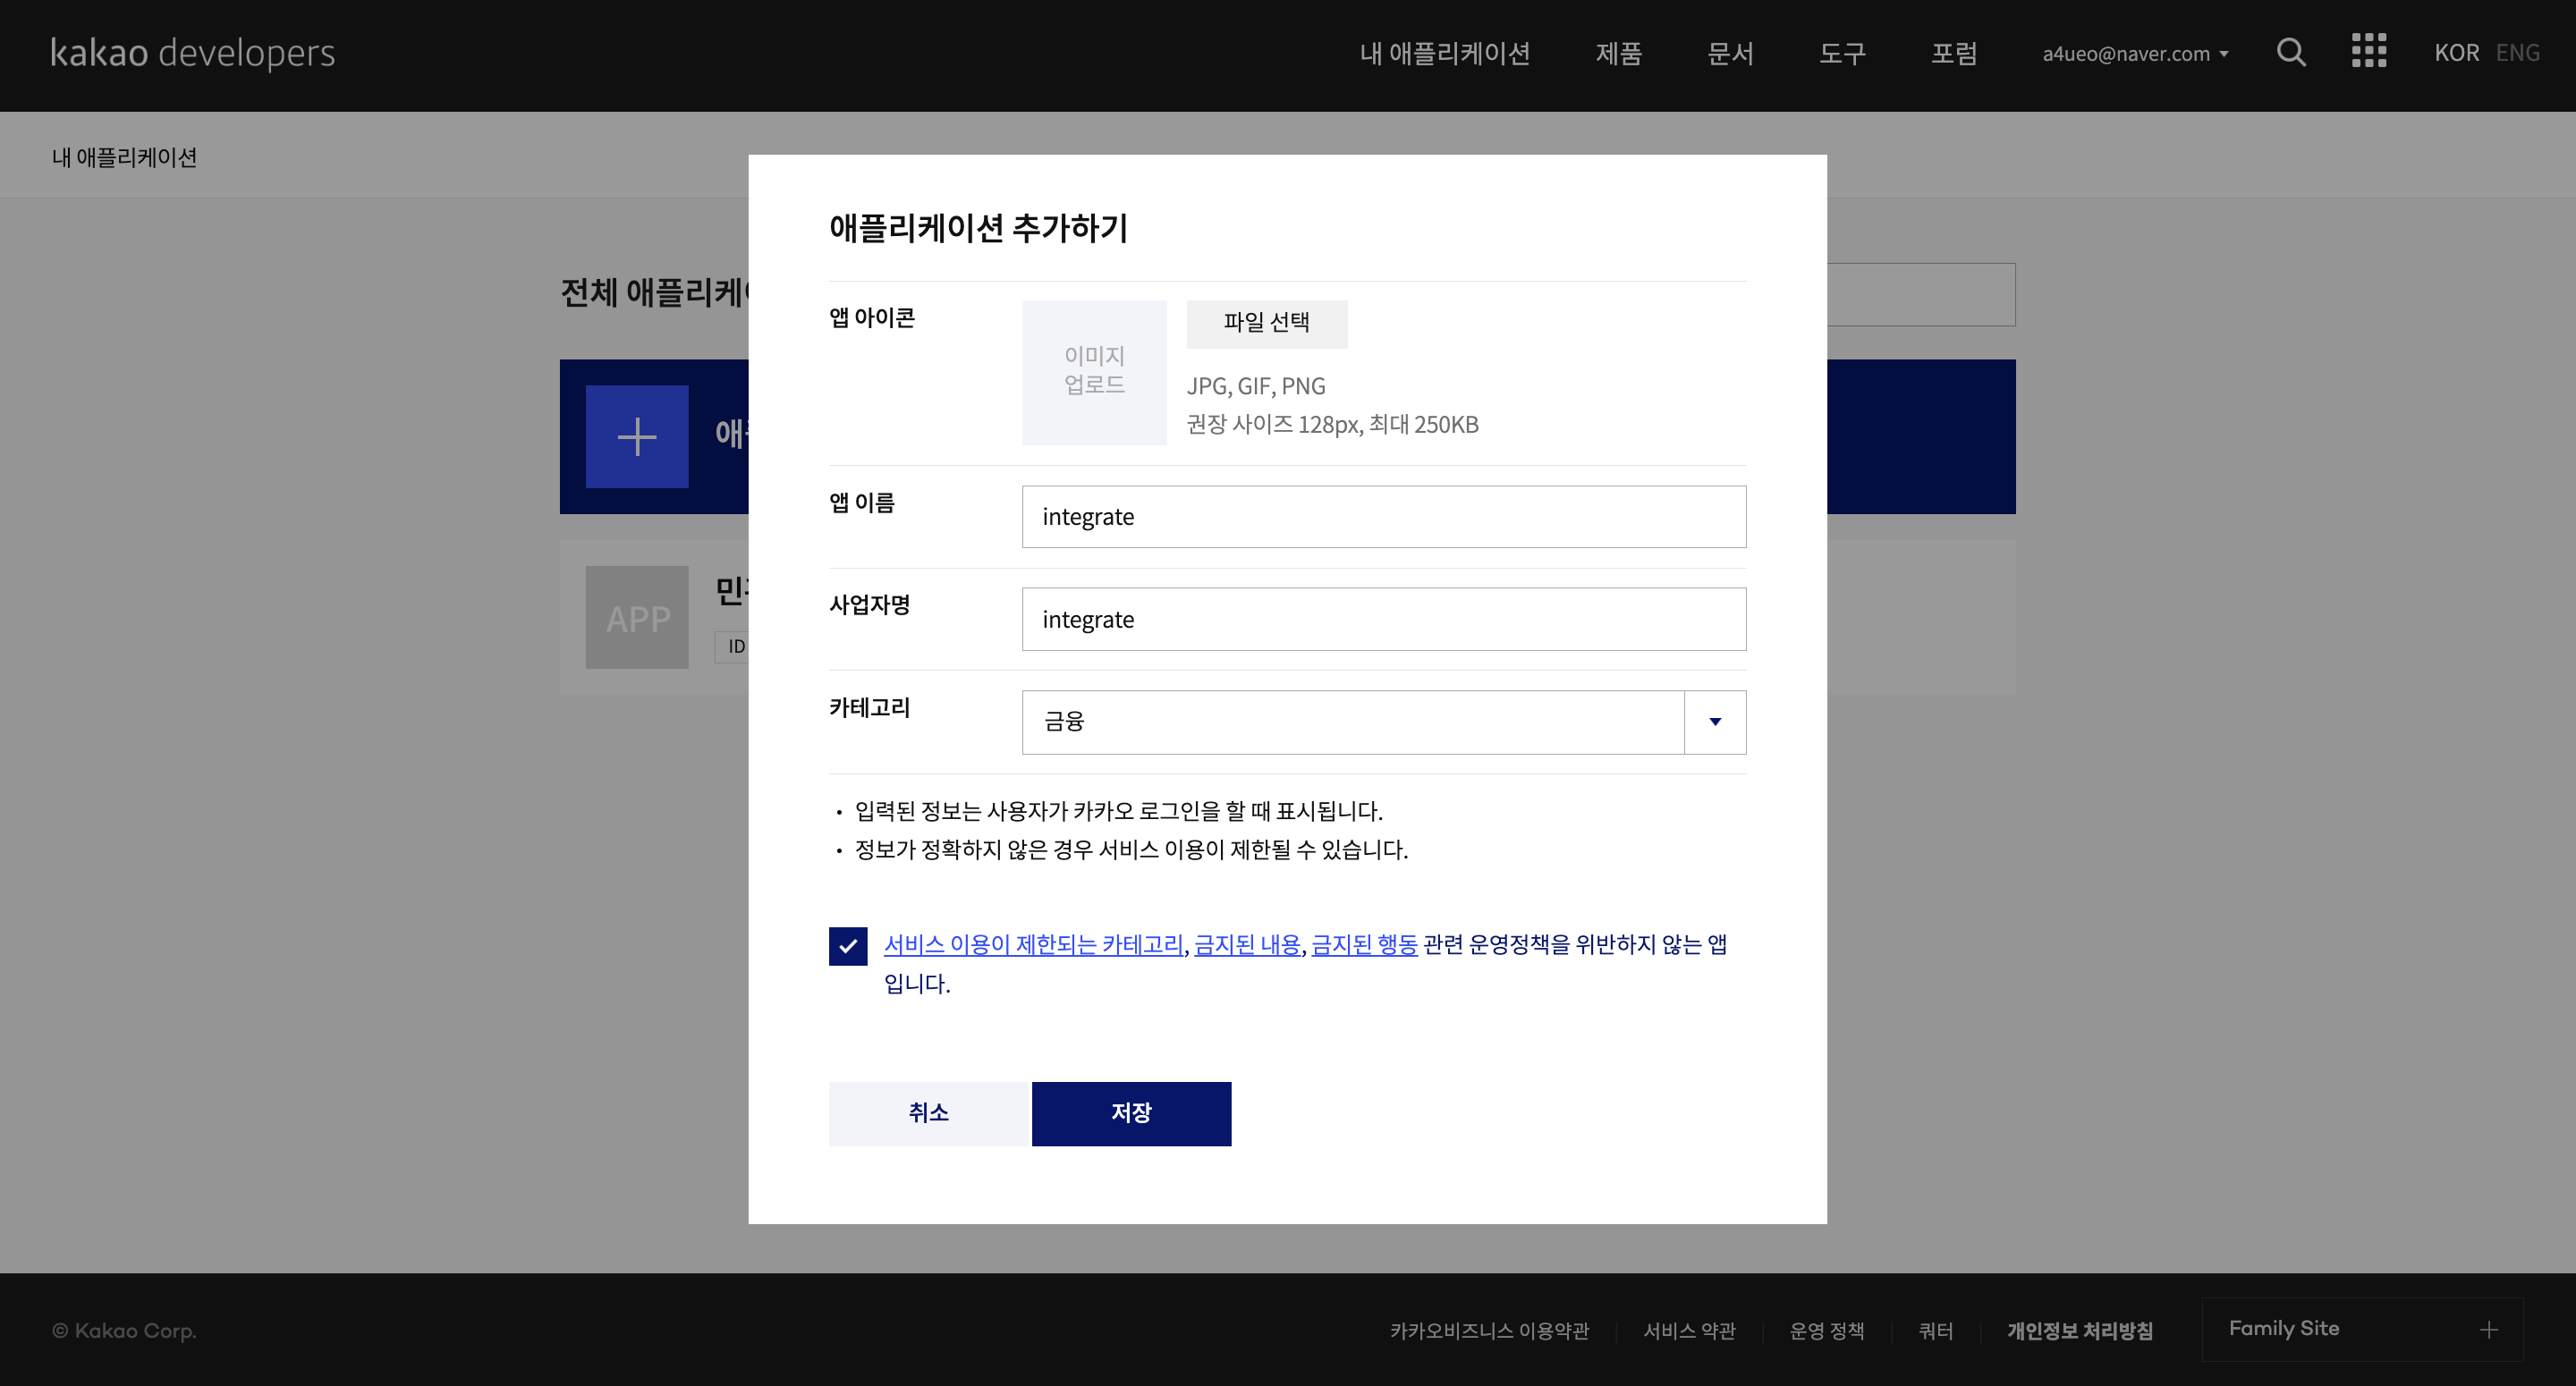
Task: Expand the a4ueo@naver.com account menu
Action: [x=2134, y=54]
